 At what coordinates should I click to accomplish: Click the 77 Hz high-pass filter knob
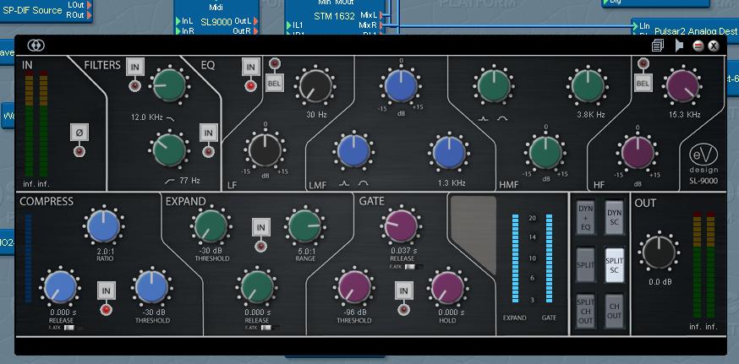coord(169,150)
